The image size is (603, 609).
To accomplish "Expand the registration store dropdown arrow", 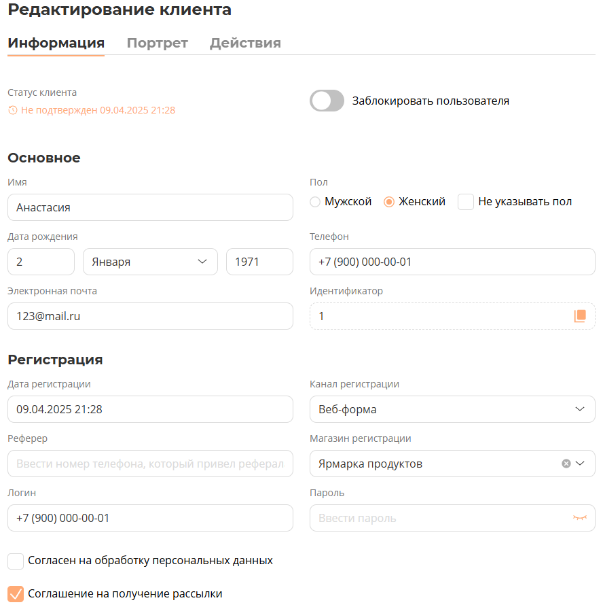I will click(580, 464).
